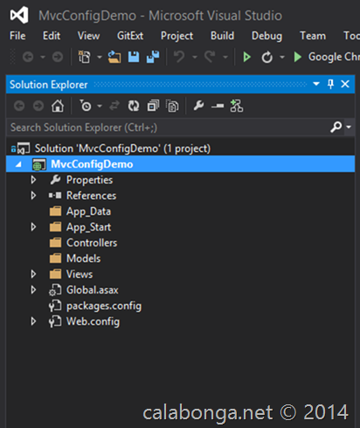The height and width of the screenshot is (428, 360).
Task: Run with Google Chrome browser button
Action: pos(326,57)
